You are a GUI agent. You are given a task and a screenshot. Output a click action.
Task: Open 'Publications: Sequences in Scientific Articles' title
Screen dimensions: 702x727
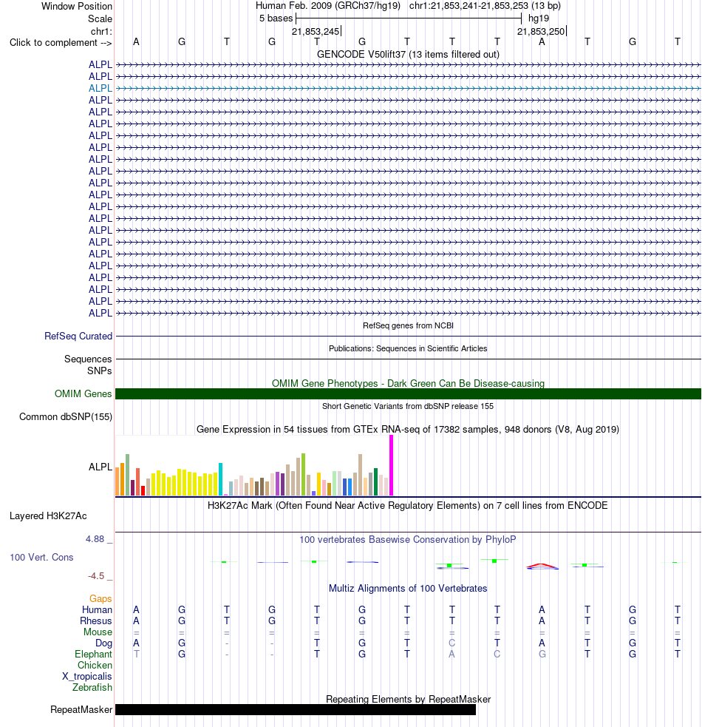[x=408, y=348]
